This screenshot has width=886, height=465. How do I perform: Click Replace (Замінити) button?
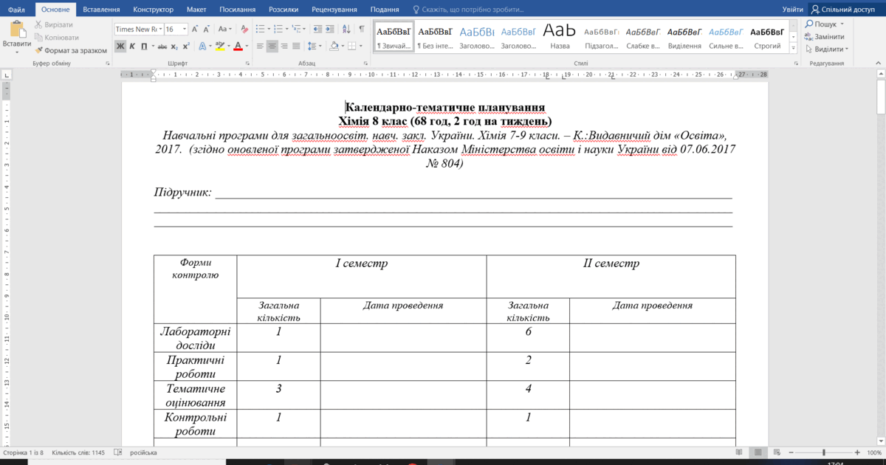[824, 36]
